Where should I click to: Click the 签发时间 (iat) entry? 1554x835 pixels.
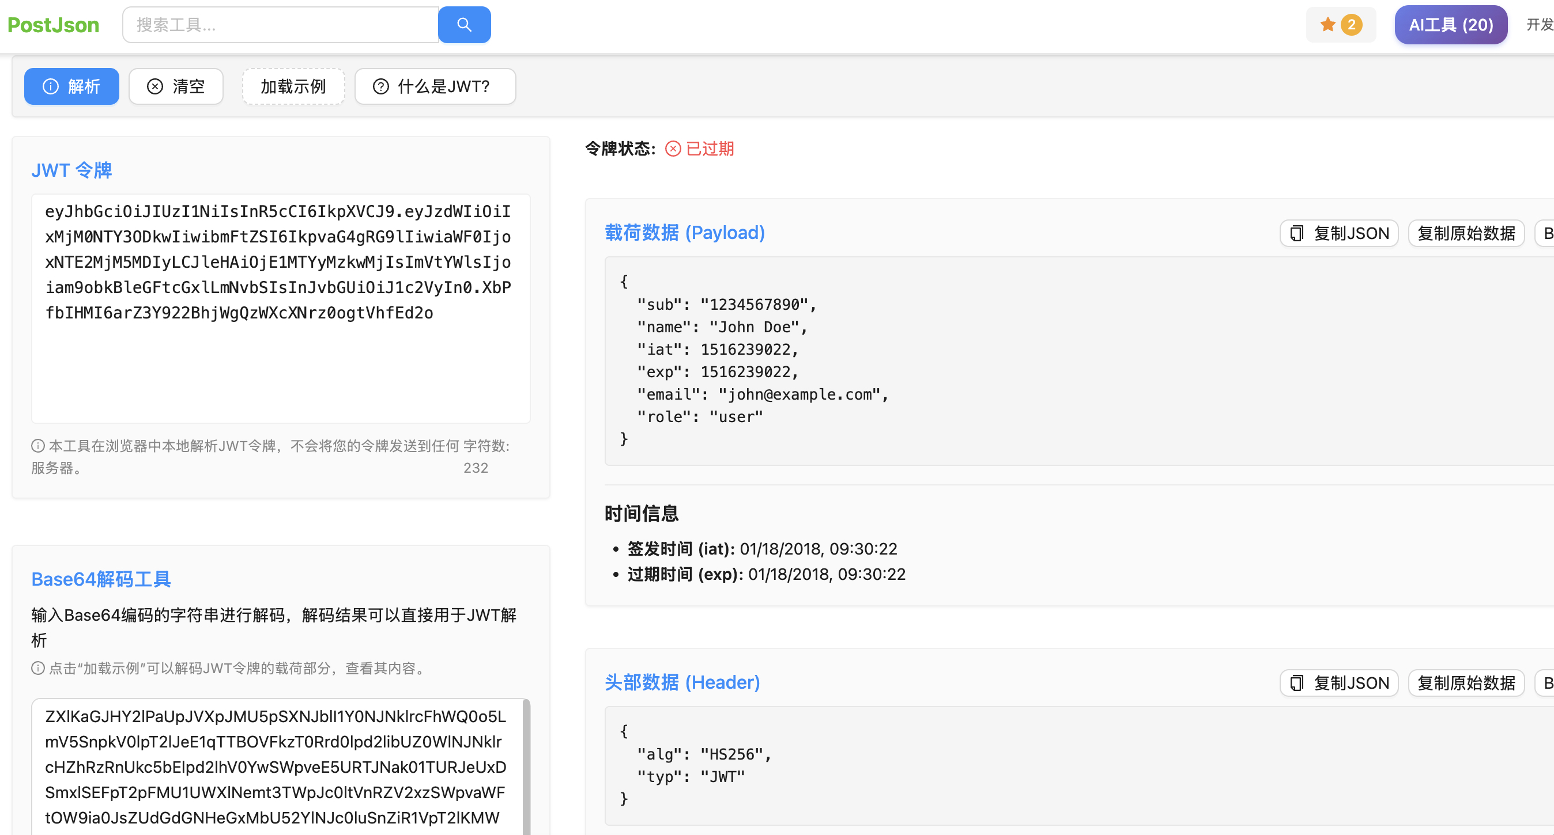pyautogui.click(x=762, y=549)
